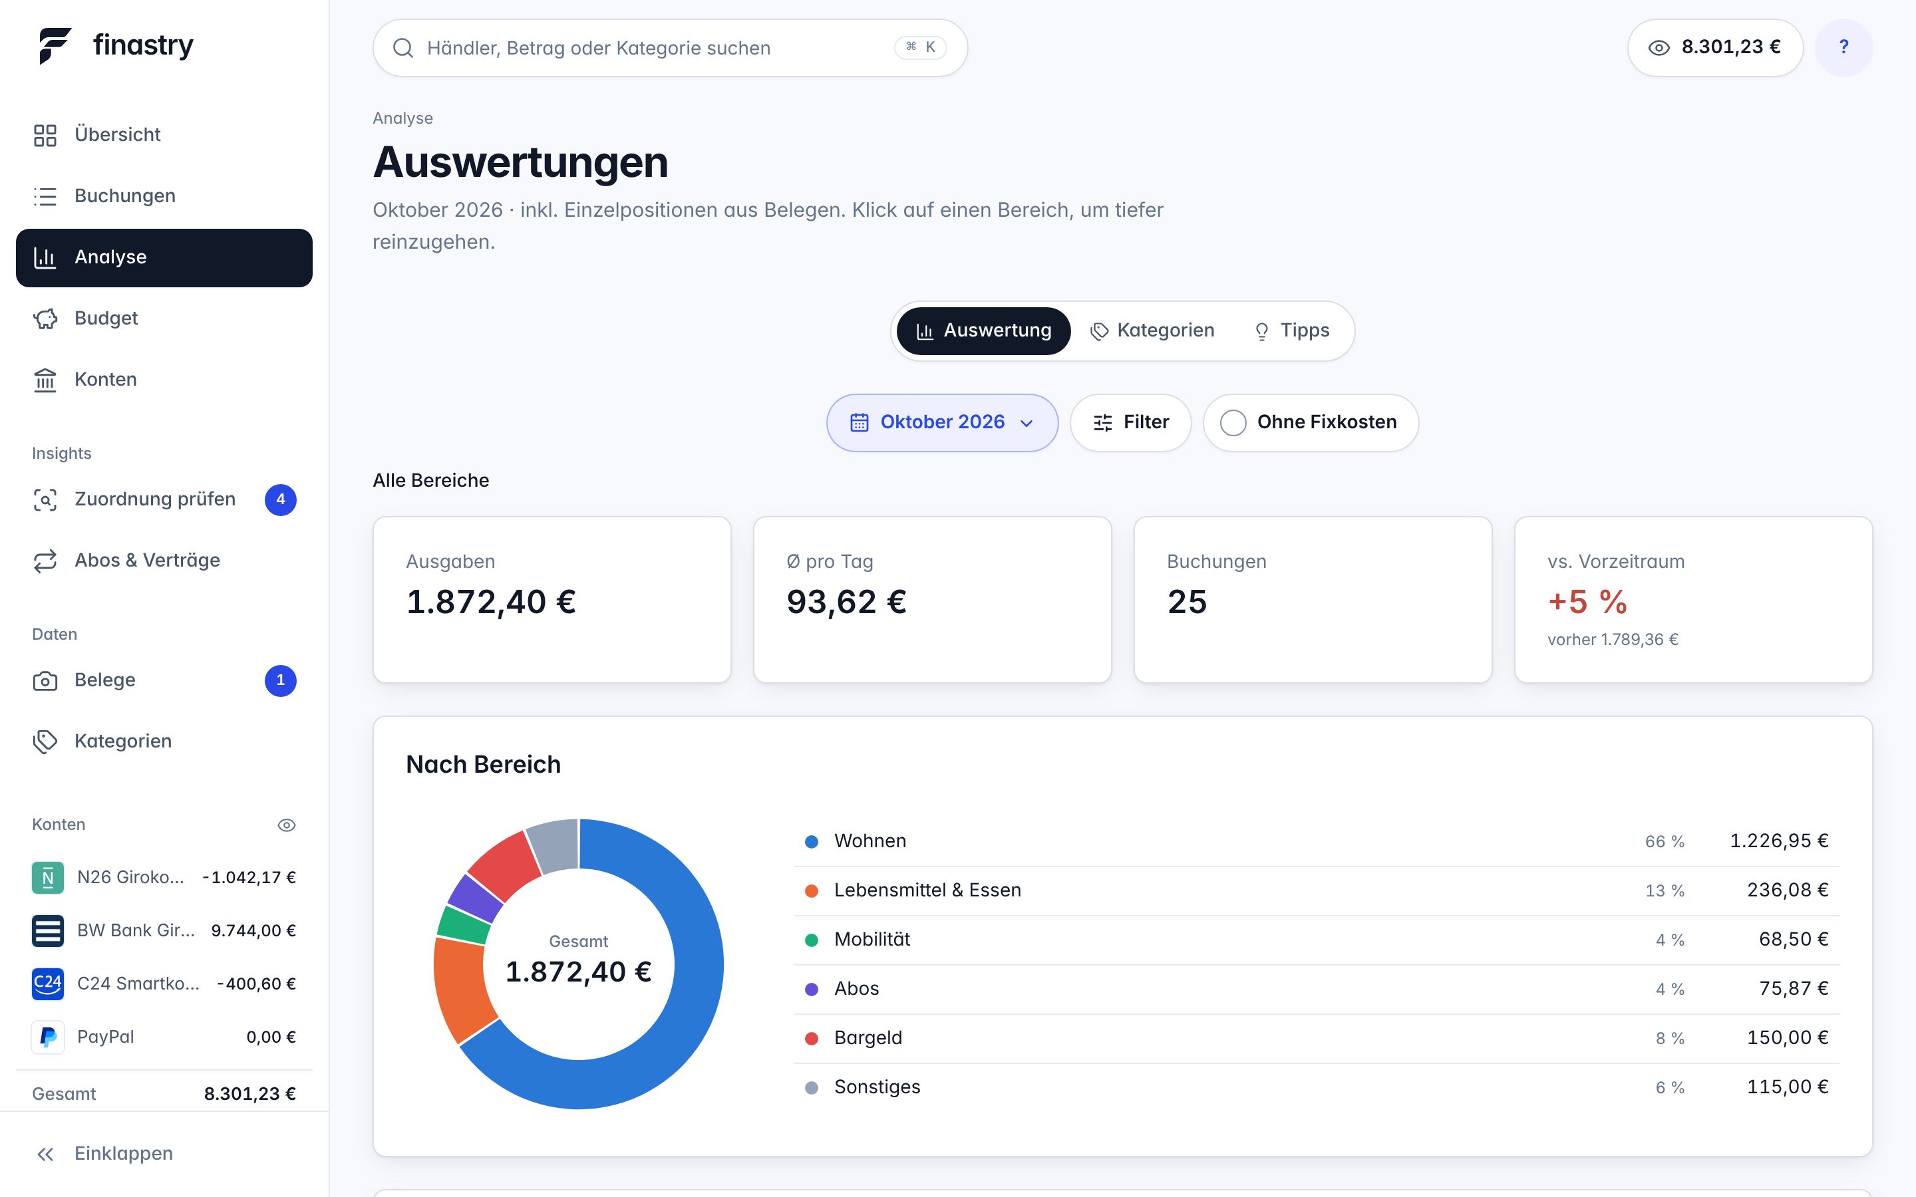
Task: Open the Filter options
Action: coord(1130,423)
